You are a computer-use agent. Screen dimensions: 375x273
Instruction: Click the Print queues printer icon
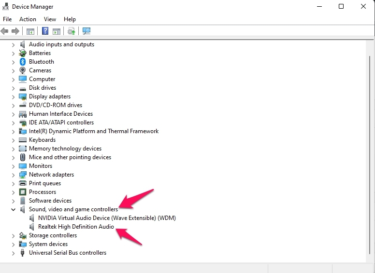[x=23, y=183]
